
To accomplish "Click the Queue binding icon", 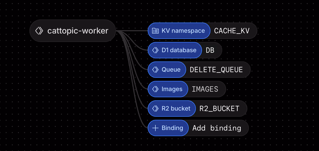I will pyautogui.click(x=155, y=70).
